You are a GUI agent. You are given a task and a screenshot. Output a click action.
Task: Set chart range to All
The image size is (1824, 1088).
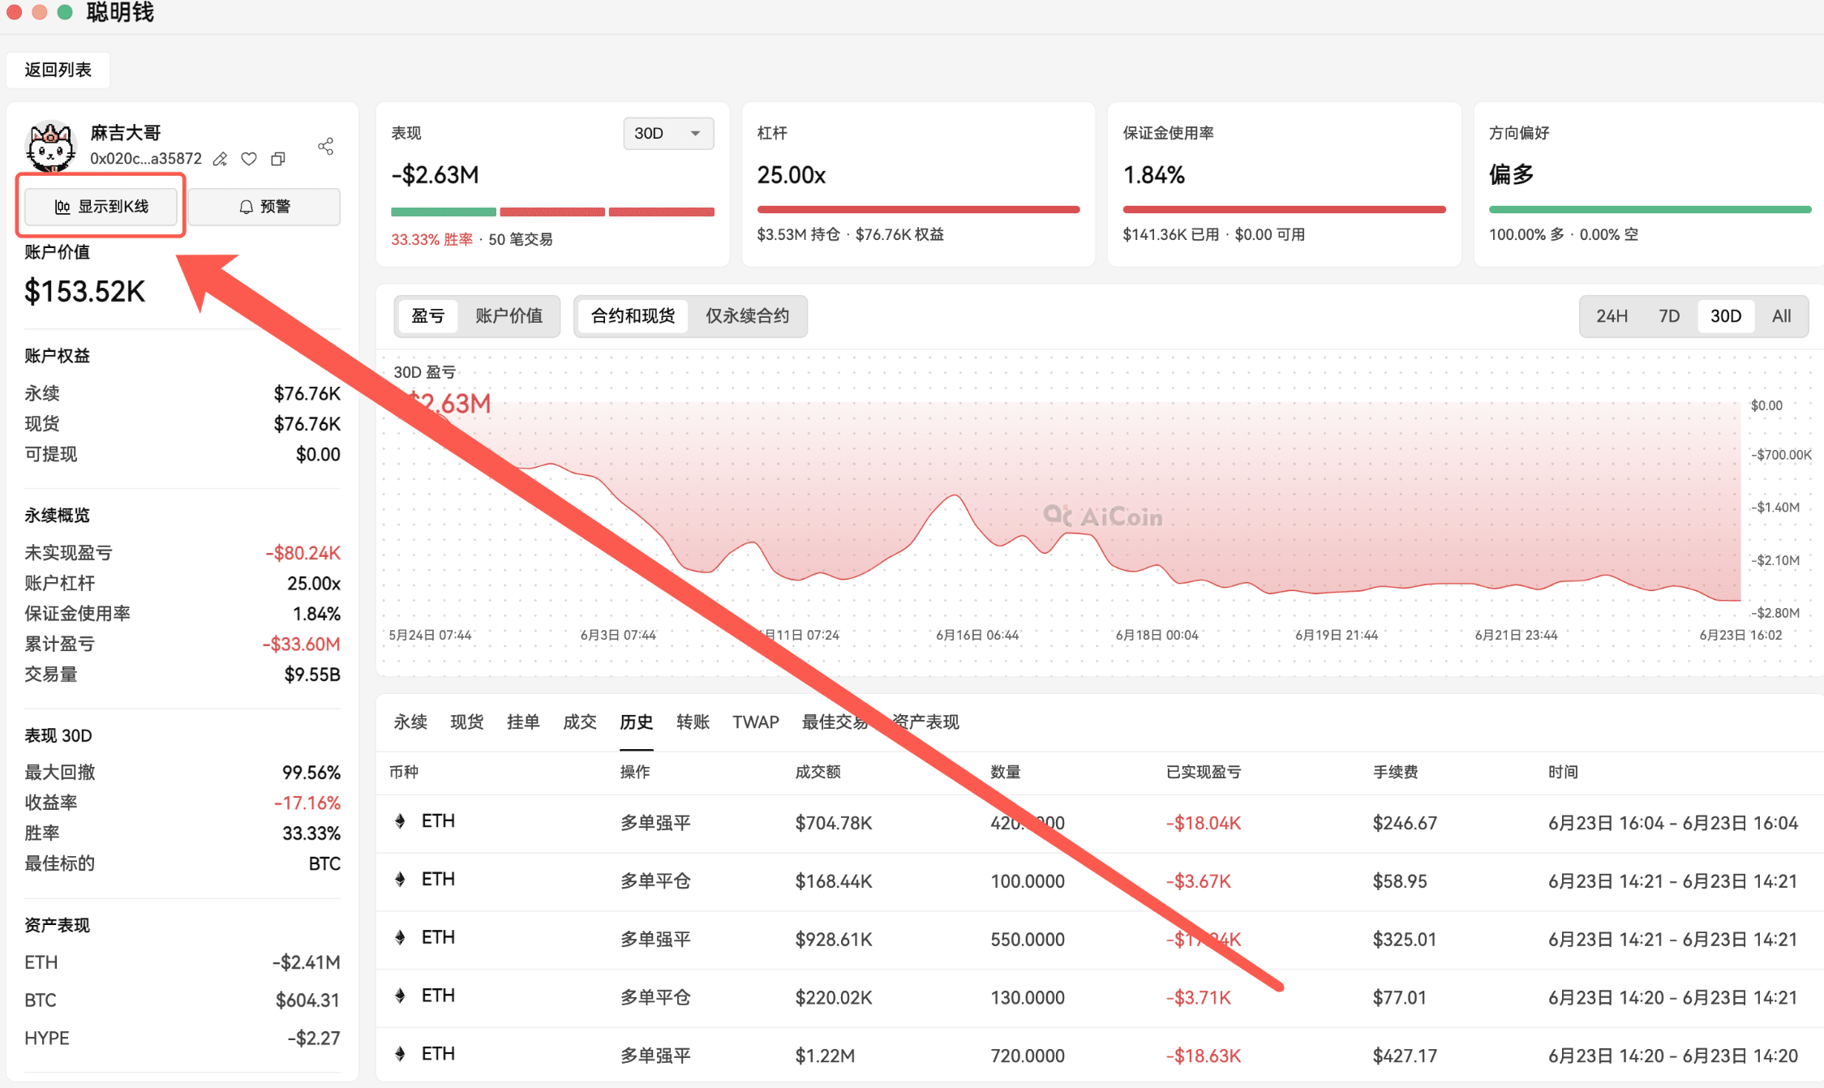(1782, 316)
